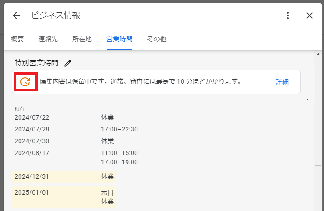Screen dimensions: 324x211
Task: Click the 2025/01/01 元日 highlighted row
Action: click(64, 196)
